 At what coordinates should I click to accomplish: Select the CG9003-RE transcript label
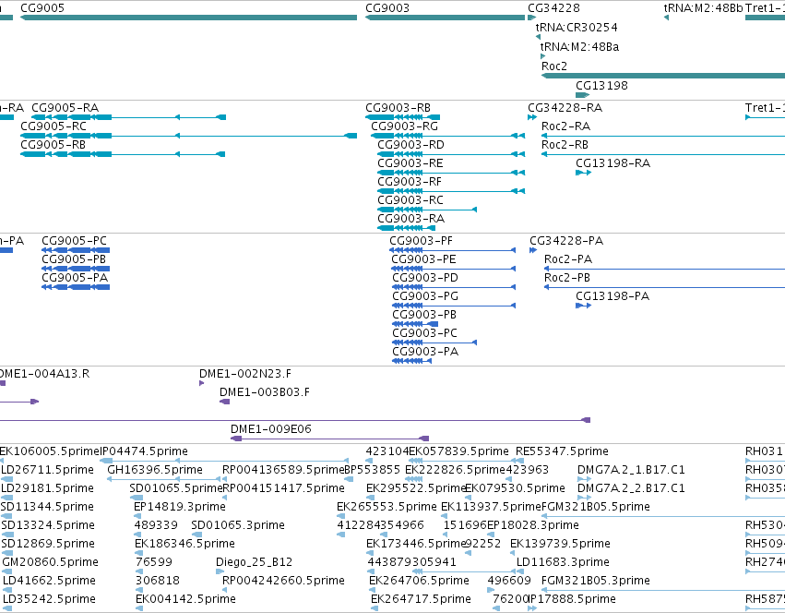(x=410, y=163)
